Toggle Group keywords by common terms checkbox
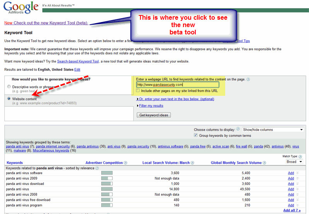This screenshot has height=214, width=309. (196, 135)
